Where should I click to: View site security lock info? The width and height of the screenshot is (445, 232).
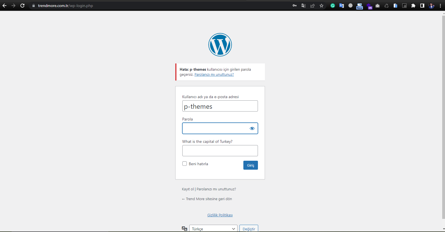(34, 6)
